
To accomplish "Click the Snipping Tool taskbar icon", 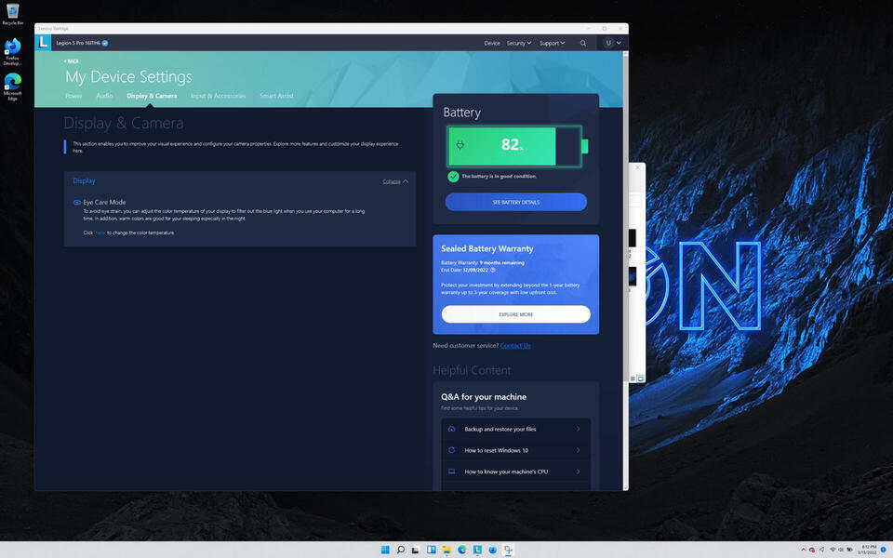I will tap(508, 550).
